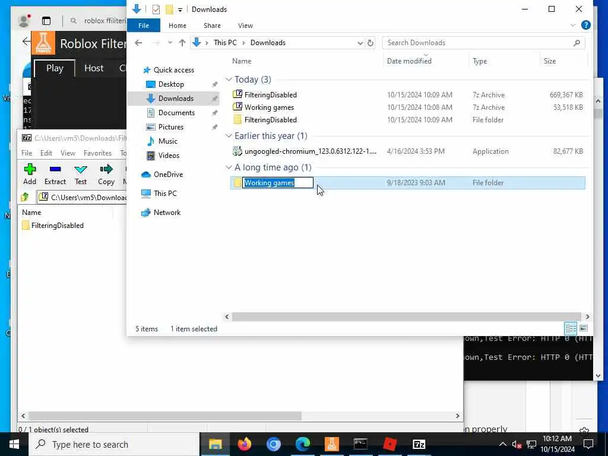Image resolution: width=608 pixels, height=456 pixels.
Task: Open Chromium from the taskbar
Action: 273,444
